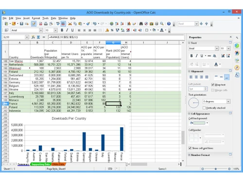Screen dimensions: 243x182
Task: Switch to the Supporting Data sheet tab
Action: (40, 165)
